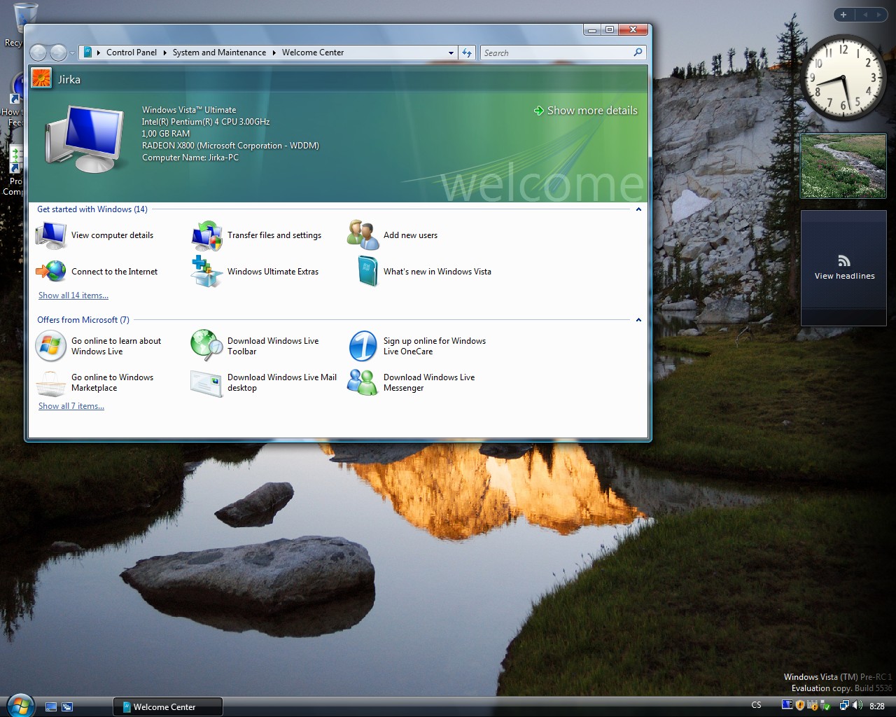This screenshot has width=896, height=717.
Task: Click the Show more details link text
Action: click(x=592, y=111)
